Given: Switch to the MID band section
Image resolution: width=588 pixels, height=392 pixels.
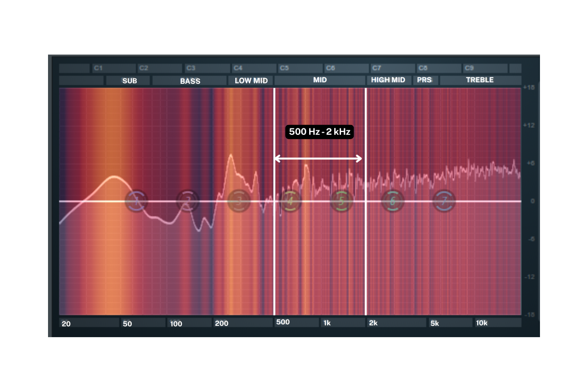Looking at the screenshot, I should 319,80.
